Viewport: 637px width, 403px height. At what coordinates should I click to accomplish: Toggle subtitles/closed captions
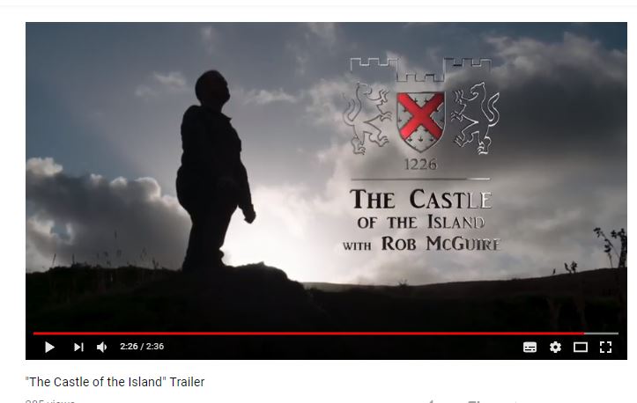pyautogui.click(x=530, y=347)
